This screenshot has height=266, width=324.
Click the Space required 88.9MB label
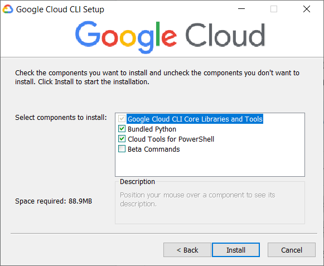54,201
